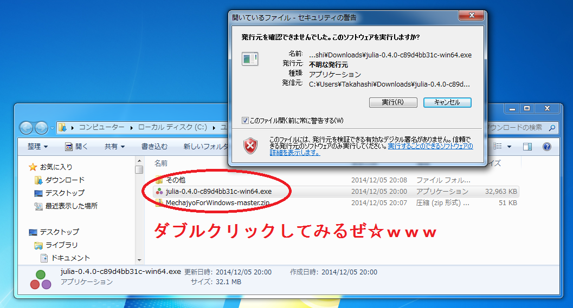The width and height of the screenshot is (573, 308).
Task: Change the view with the view icon
Action: [x=497, y=146]
